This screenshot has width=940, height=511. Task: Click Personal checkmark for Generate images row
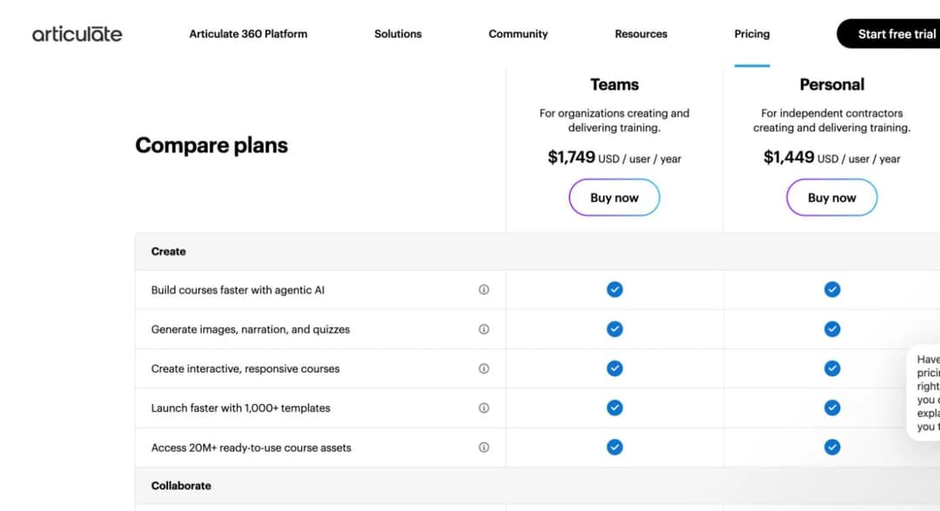(832, 329)
